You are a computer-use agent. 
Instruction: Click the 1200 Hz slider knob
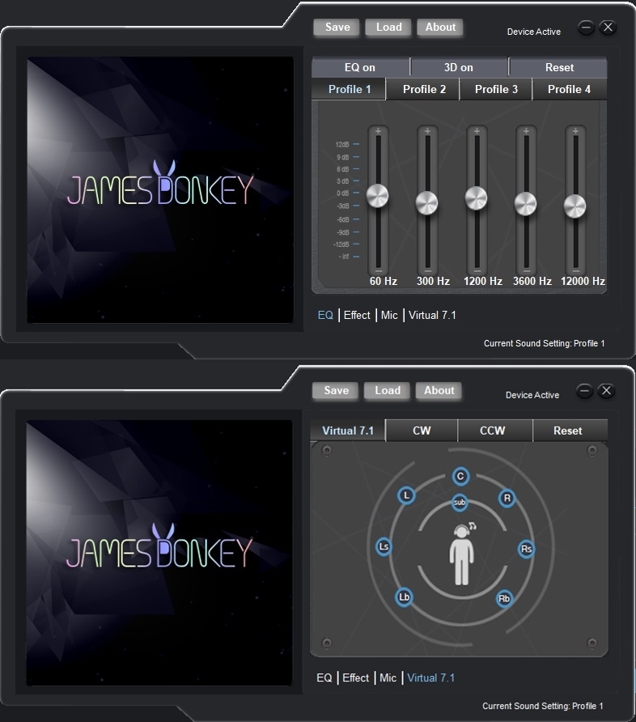(477, 198)
